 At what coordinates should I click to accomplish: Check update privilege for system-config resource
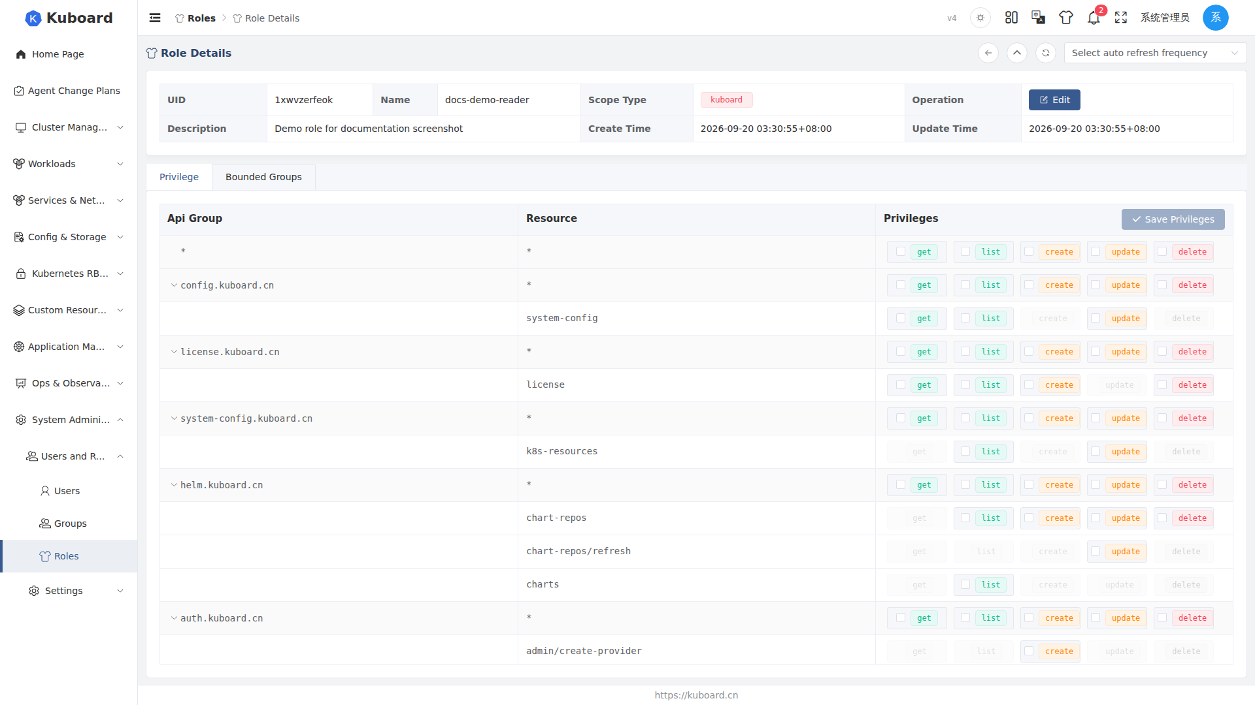pos(1096,318)
